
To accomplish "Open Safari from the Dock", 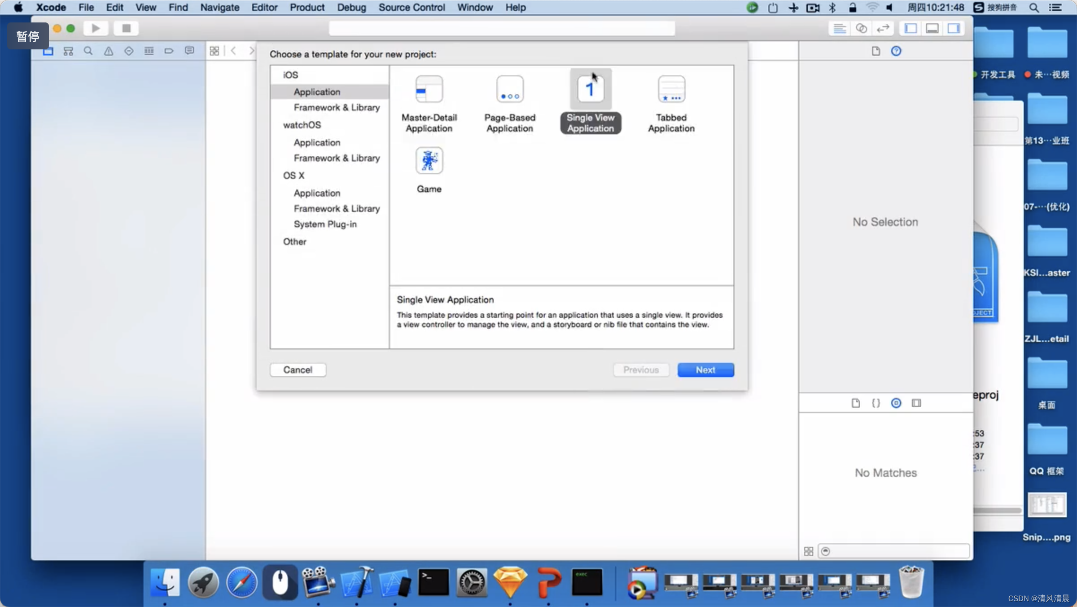I will pos(241,582).
